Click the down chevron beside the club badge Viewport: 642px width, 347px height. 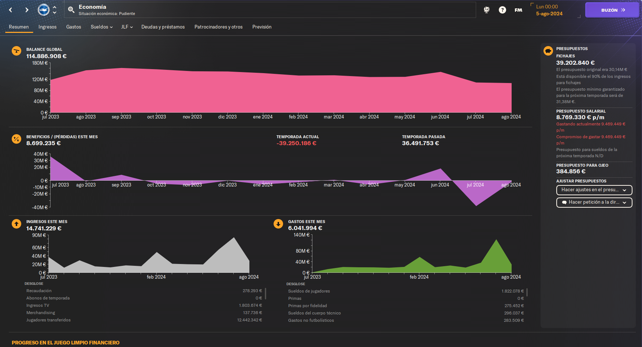(55, 12)
